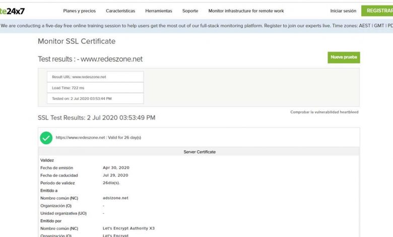Open Características menu
The image size is (393, 237).
[x=120, y=11]
